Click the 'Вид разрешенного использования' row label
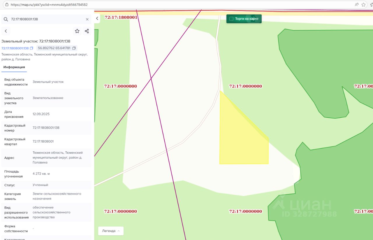Image resolution: width=373 pixels, height=240 pixels. tap(17, 212)
